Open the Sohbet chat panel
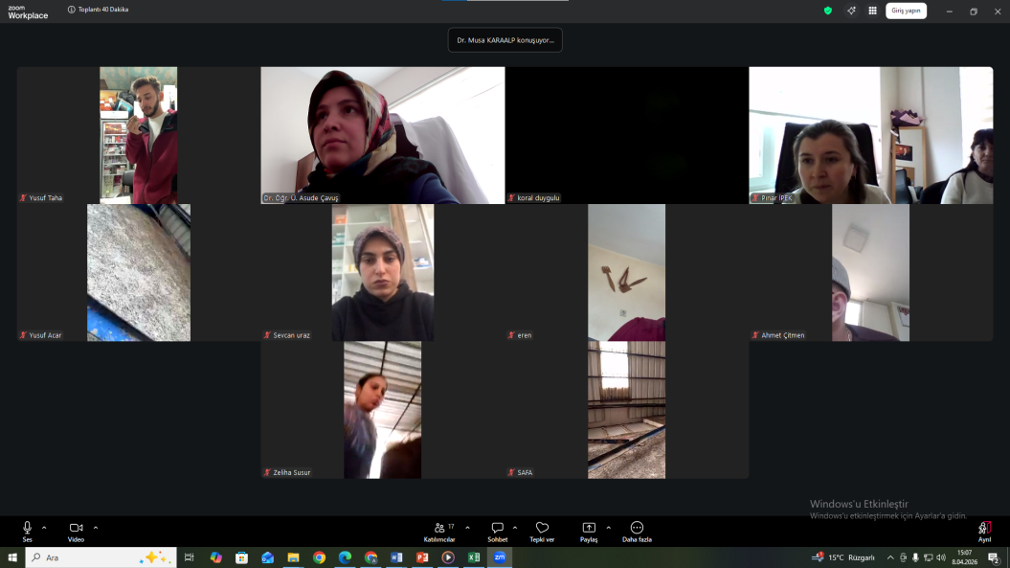Viewport: 1010px width, 568px height. pyautogui.click(x=497, y=528)
